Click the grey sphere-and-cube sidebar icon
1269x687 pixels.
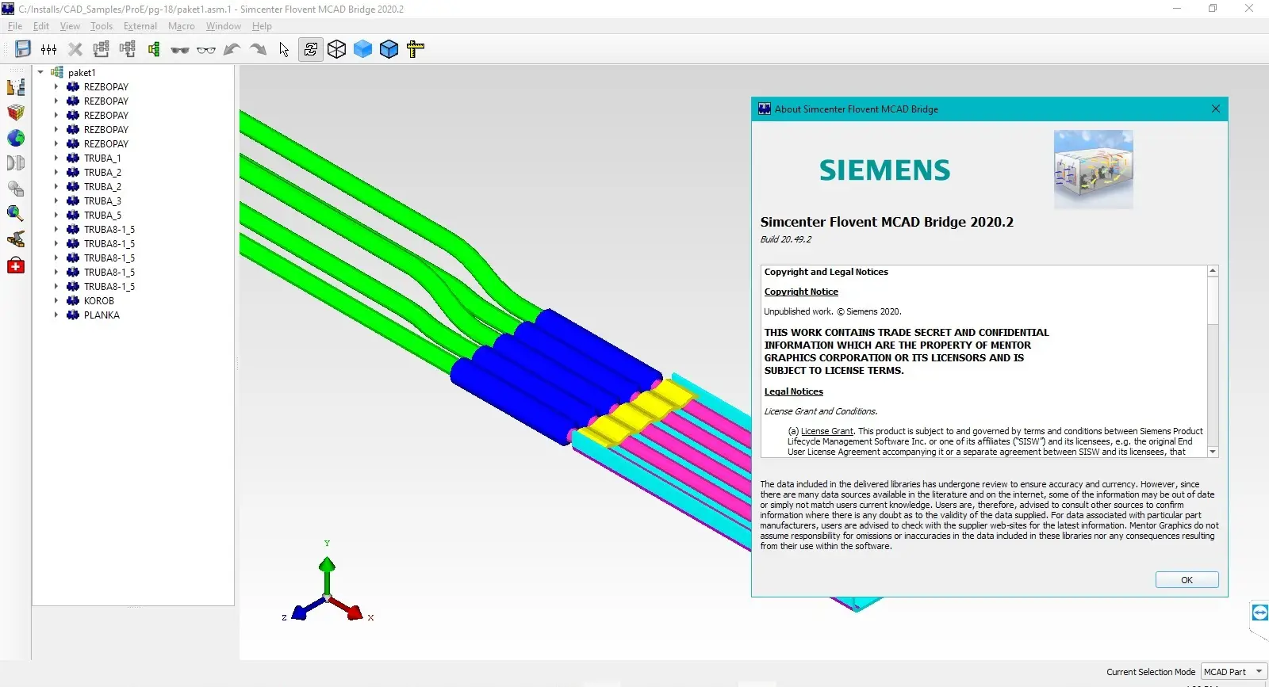[x=16, y=189]
